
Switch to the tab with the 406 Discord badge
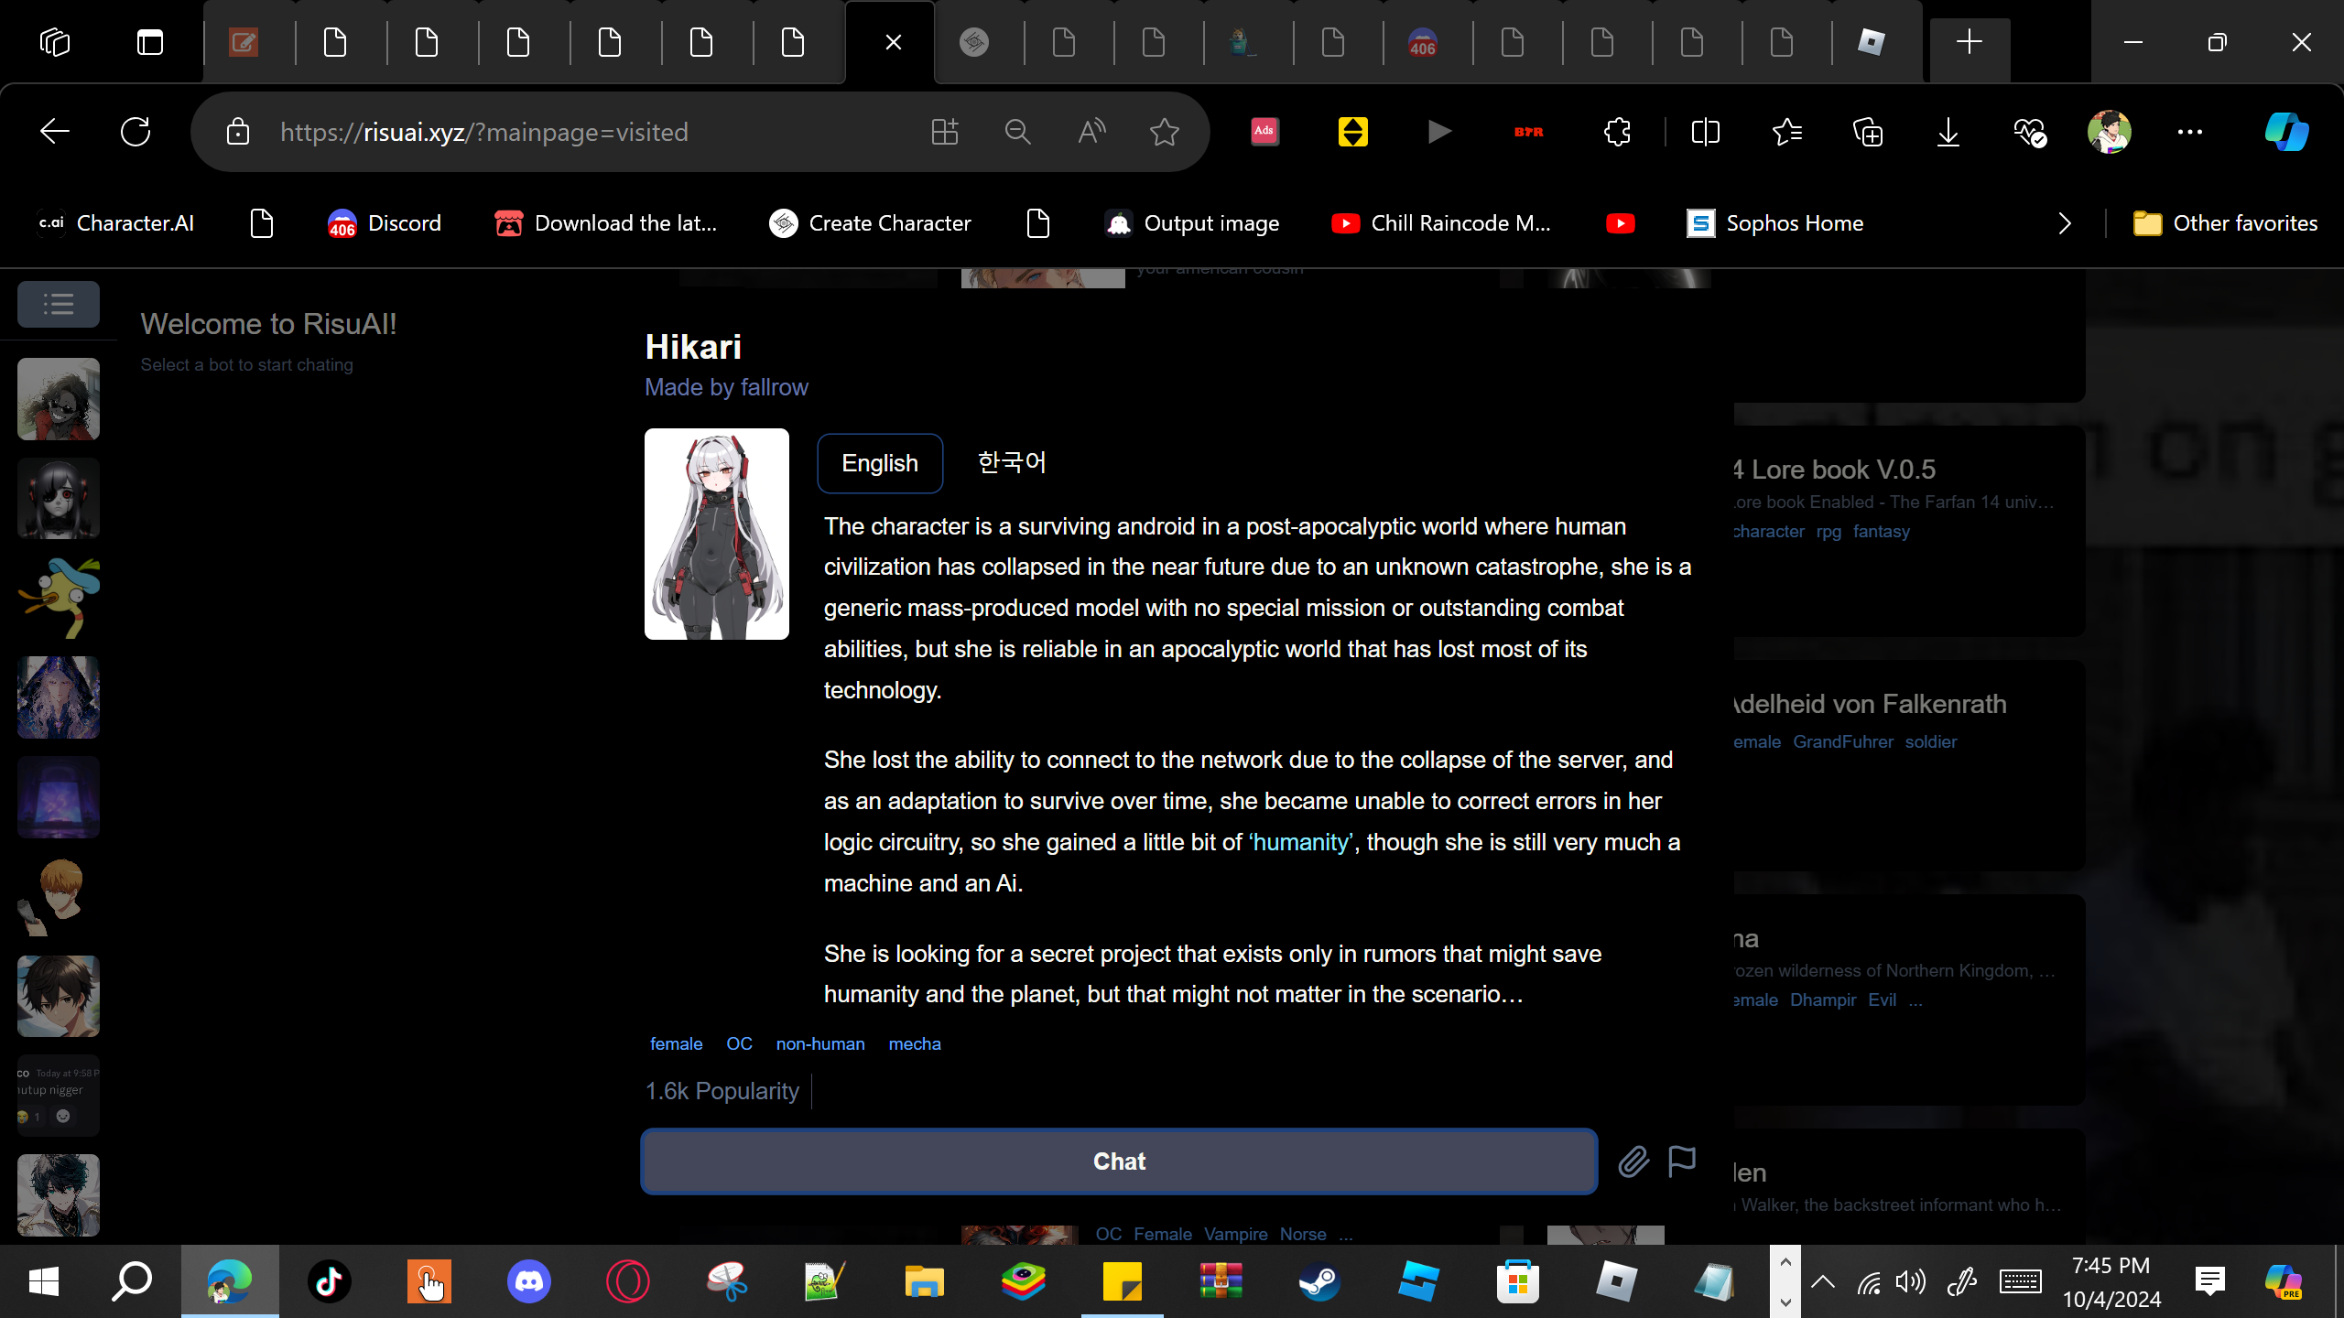tap(1423, 42)
